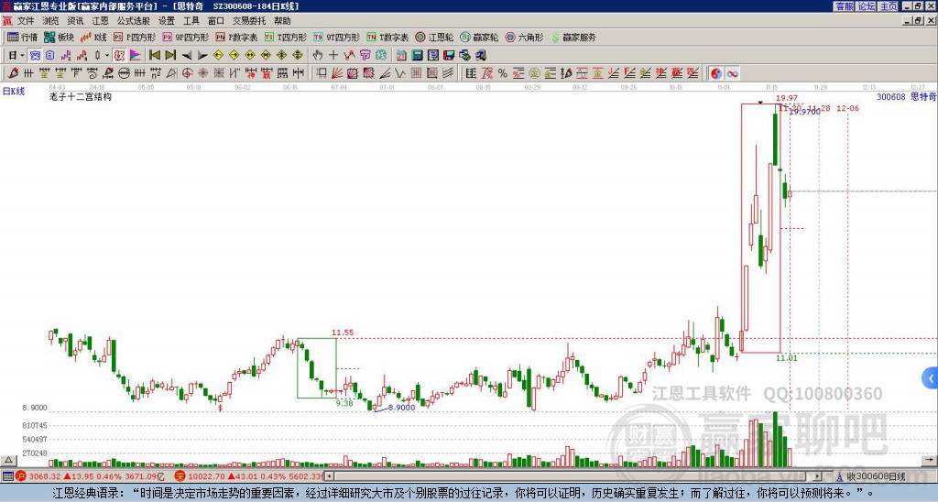Open the 交易委托 menu
This screenshot has width=938, height=502.
tap(249, 21)
